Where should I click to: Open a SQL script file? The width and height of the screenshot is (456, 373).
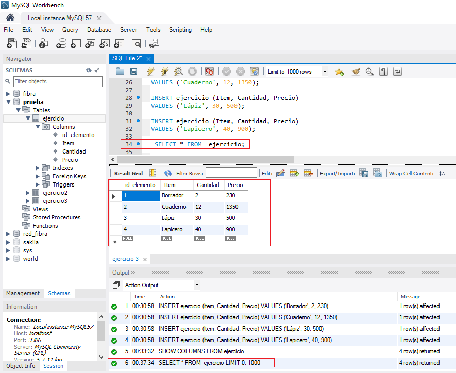[120, 71]
